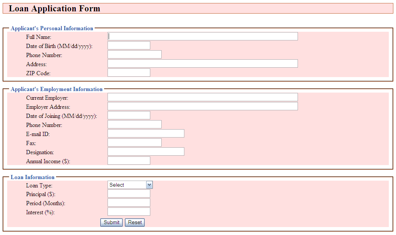Select the Employer Address input
Image resolution: width=396 pixels, height=235 pixels.
[203, 106]
